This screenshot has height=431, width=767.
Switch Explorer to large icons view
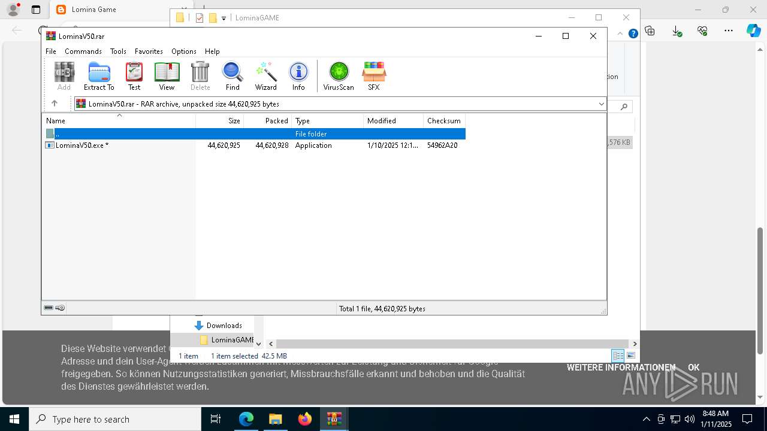(631, 356)
